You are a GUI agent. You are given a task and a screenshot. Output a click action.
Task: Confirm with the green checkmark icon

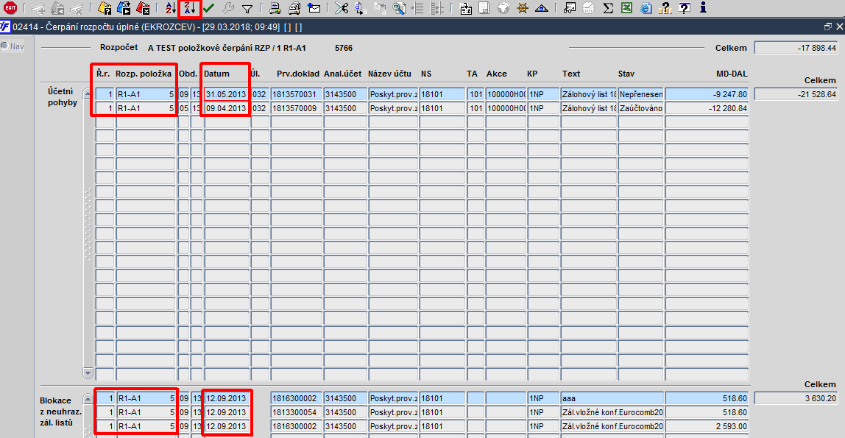(208, 8)
